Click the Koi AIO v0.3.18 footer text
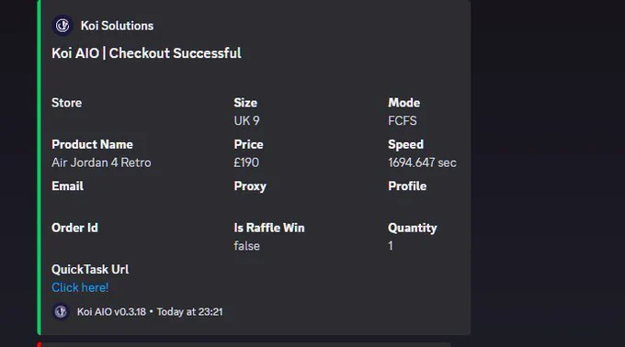 pyautogui.click(x=111, y=311)
